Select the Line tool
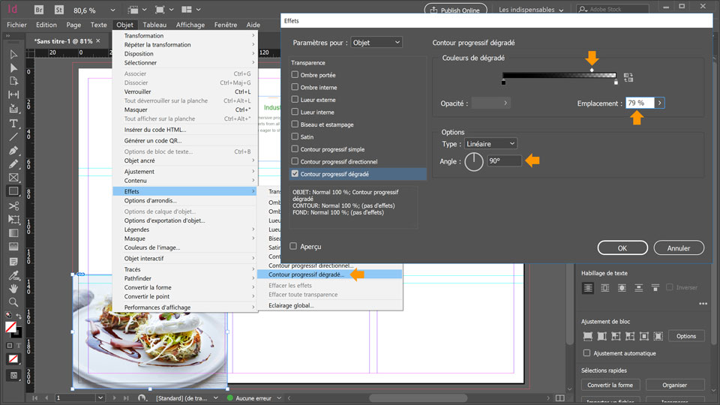The width and height of the screenshot is (720, 405). pyautogui.click(x=13, y=136)
